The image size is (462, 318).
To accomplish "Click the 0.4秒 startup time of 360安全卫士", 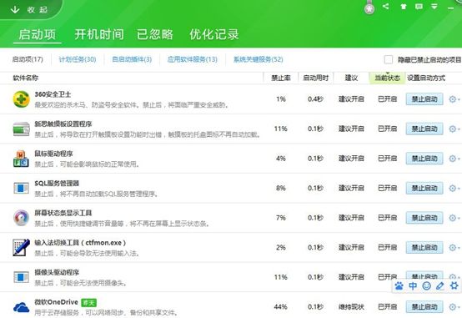I will (315, 99).
